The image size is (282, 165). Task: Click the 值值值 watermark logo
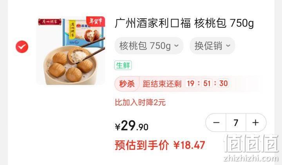click(251, 144)
